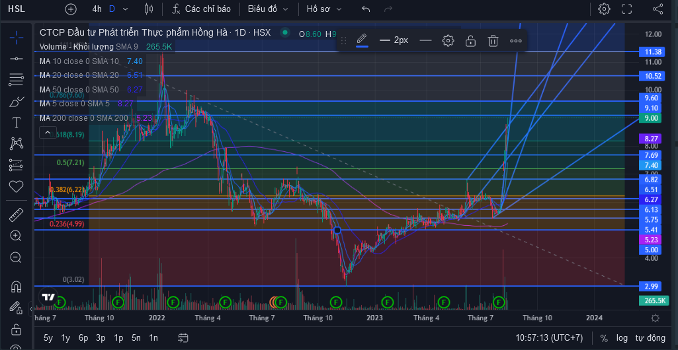This screenshot has width=678, height=350.
Task: Open the chart patterns tool
Action: tap(17, 143)
